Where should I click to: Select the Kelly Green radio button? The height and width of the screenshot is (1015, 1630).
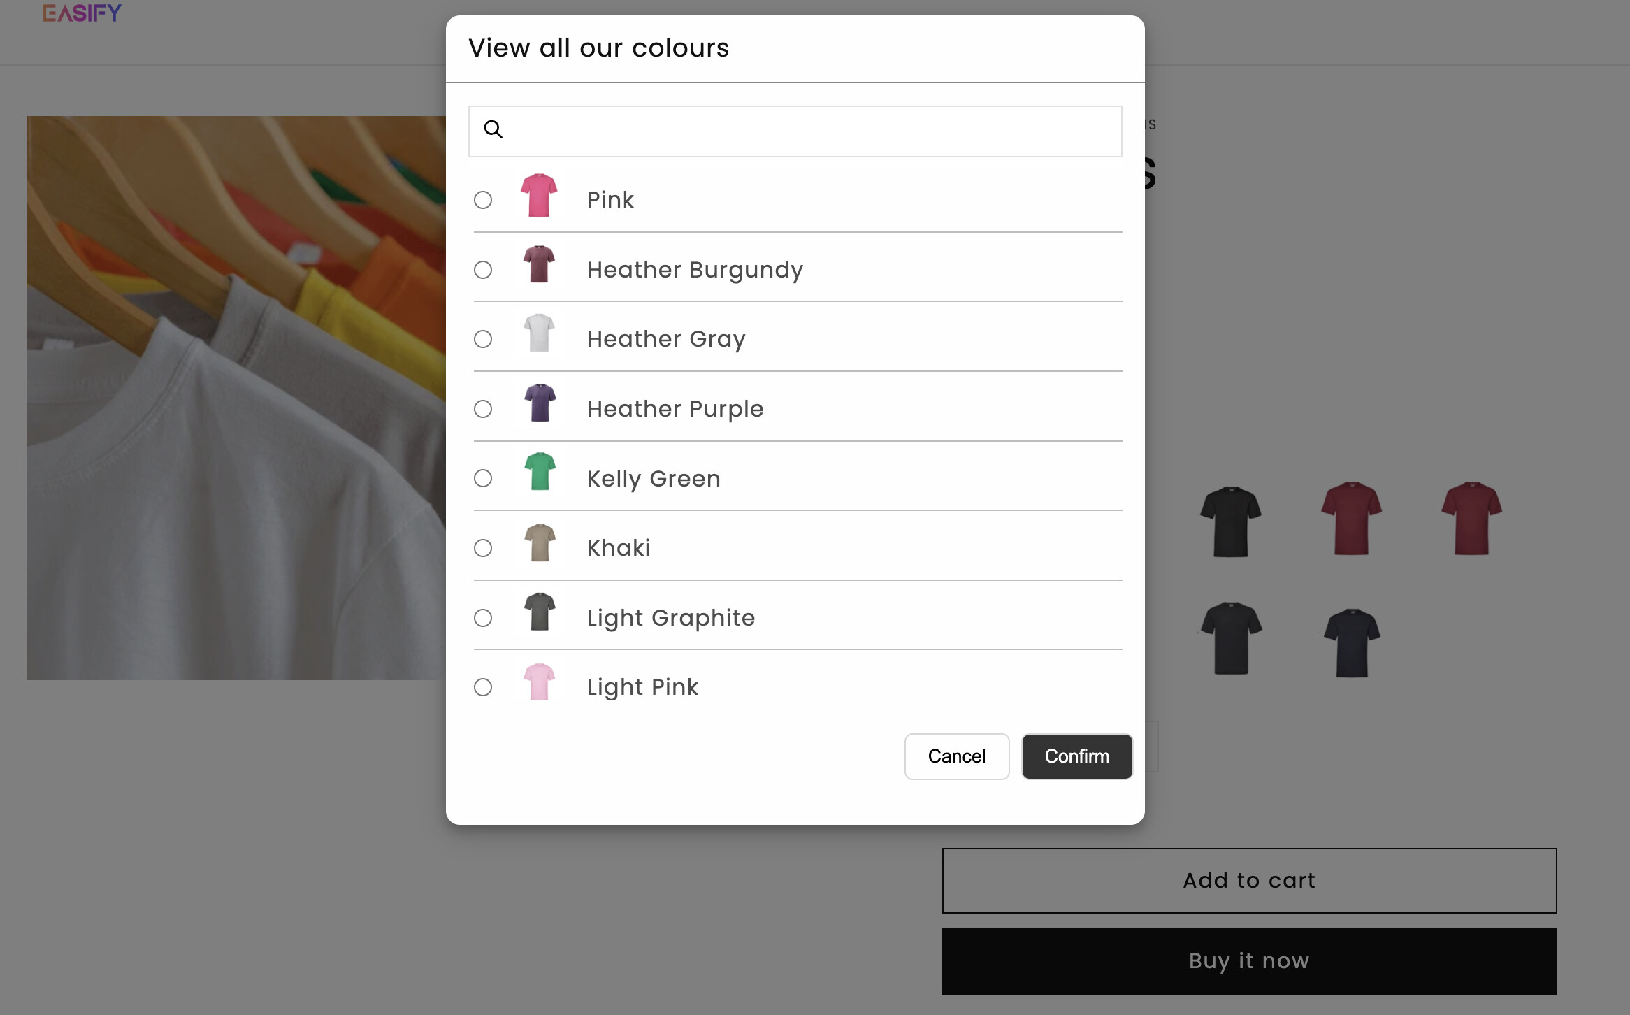click(x=483, y=478)
